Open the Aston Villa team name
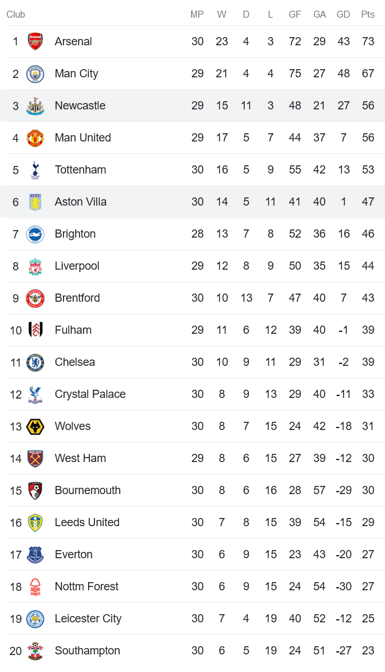This screenshot has width=385, height=672. click(81, 202)
